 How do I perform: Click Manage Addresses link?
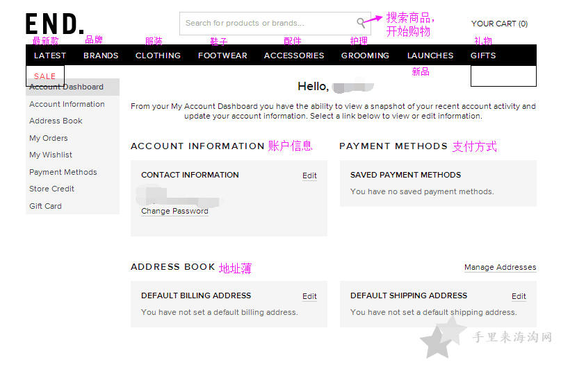pos(501,267)
